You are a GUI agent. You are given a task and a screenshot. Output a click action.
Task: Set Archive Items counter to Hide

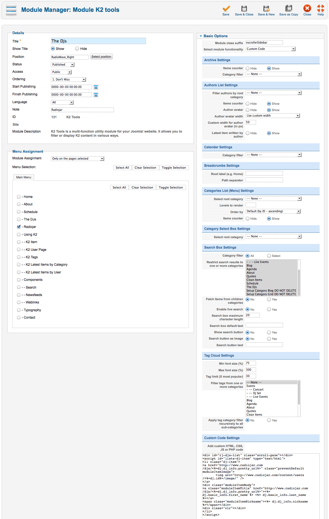(248, 68)
